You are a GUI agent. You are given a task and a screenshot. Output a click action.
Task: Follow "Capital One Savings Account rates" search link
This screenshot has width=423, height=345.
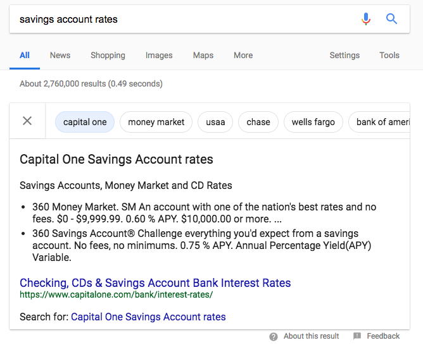pos(148,317)
